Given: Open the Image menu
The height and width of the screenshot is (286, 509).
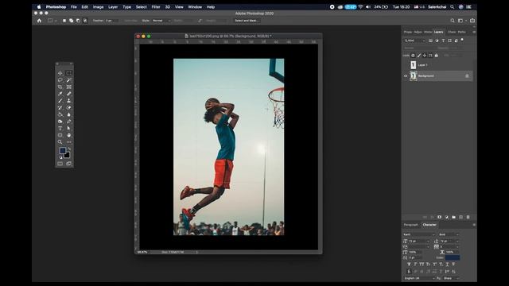Looking at the screenshot, I should 98,7.
